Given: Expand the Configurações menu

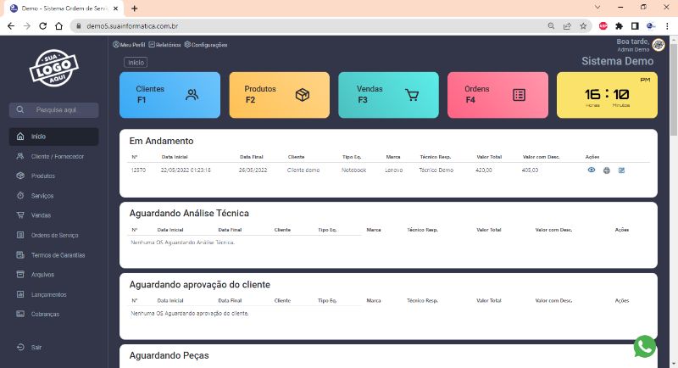Looking at the screenshot, I should pos(206,44).
